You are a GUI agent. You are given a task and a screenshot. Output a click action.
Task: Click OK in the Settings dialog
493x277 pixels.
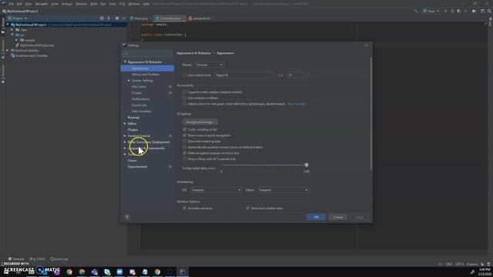[317, 217]
